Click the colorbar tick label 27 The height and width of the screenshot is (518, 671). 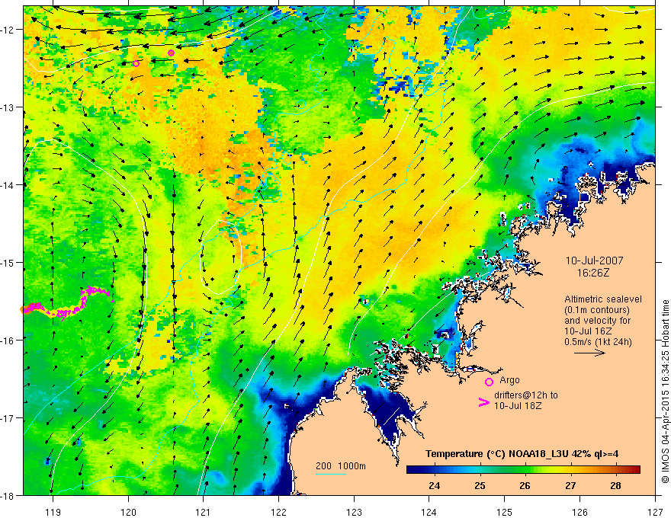[570, 485]
